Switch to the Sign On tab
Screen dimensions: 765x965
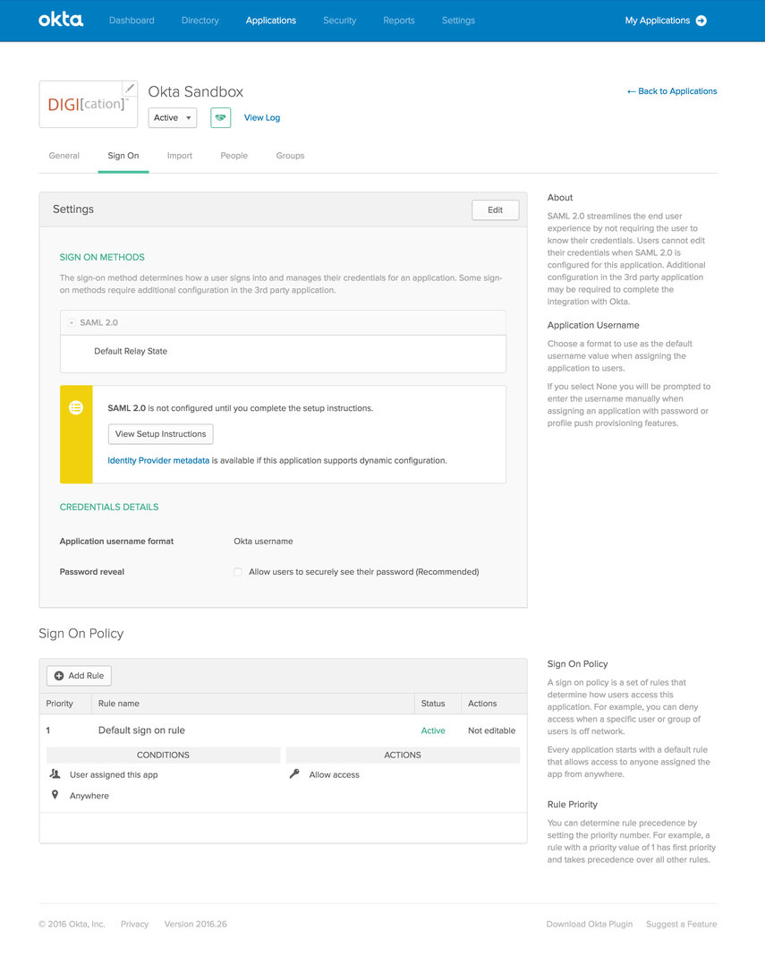(x=123, y=156)
